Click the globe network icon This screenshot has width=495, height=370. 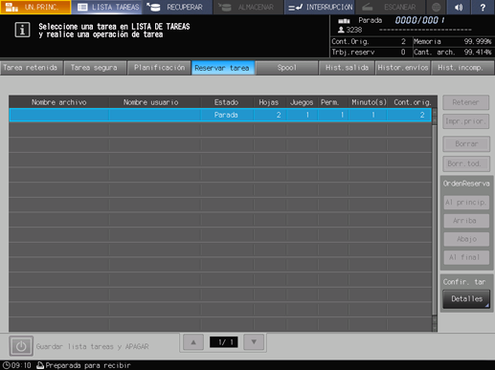coord(437,7)
